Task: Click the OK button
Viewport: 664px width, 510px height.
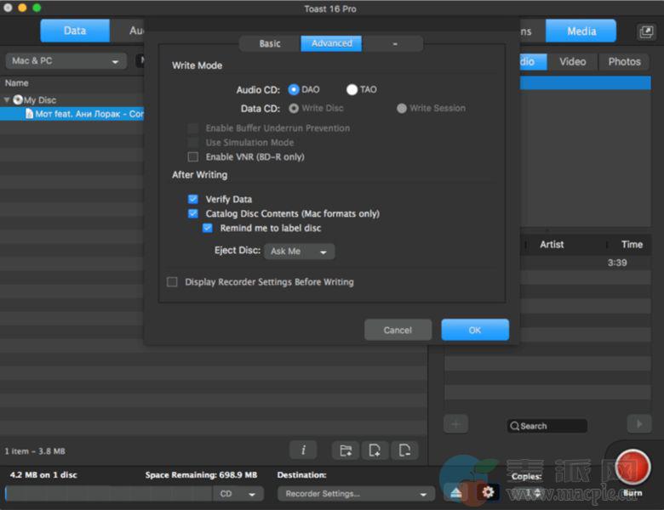Action: [x=474, y=330]
